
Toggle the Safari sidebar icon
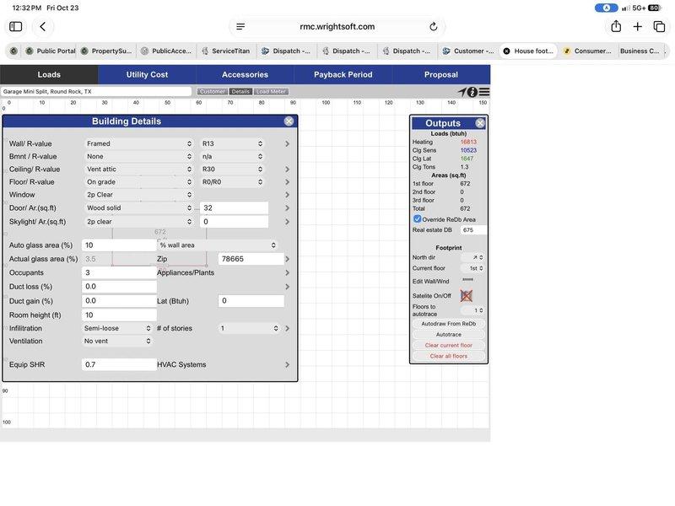pos(16,27)
